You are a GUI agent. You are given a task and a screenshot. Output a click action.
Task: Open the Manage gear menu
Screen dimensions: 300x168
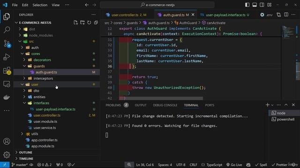point(7,154)
